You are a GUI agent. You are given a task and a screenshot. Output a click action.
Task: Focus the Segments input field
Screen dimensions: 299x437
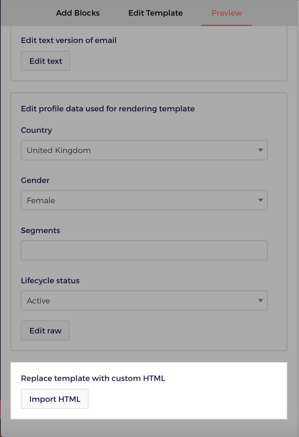tap(144, 250)
